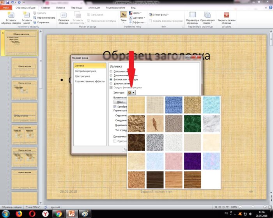
Task: Select Настройка рисунка in dialog sidebar
Action: click(85, 71)
